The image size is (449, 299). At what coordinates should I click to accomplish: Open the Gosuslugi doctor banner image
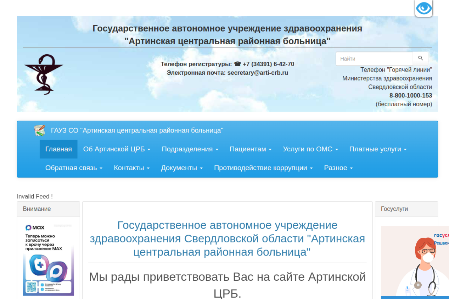click(x=415, y=262)
